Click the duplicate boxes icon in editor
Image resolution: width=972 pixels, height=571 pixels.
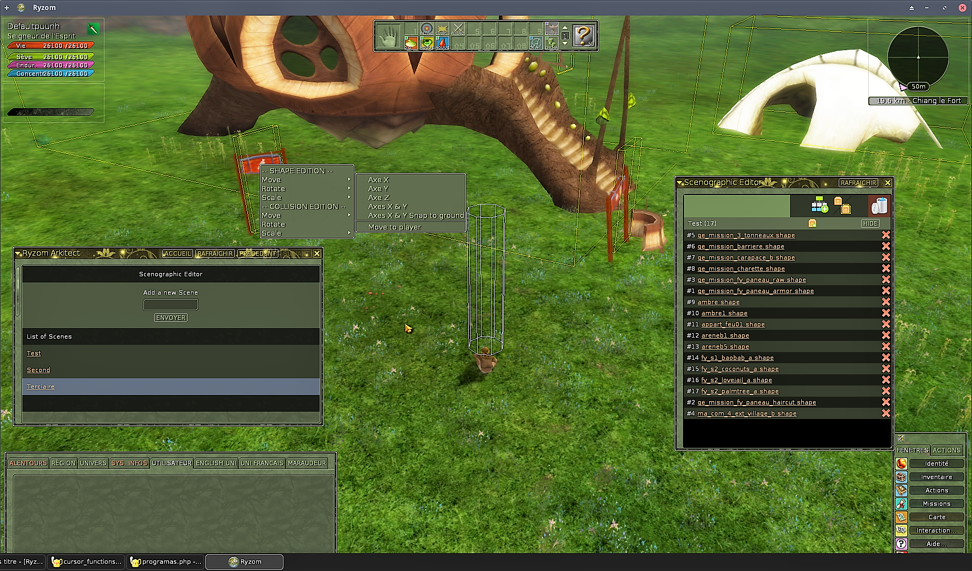(x=842, y=205)
